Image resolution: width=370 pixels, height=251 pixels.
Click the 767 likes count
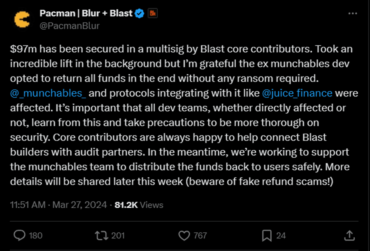pyautogui.click(x=200, y=235)
